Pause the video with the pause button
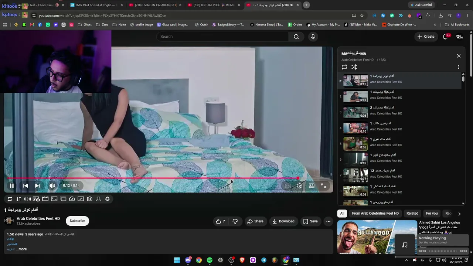Viewport: 473px width, 266px height. click(x=12, y=185)
